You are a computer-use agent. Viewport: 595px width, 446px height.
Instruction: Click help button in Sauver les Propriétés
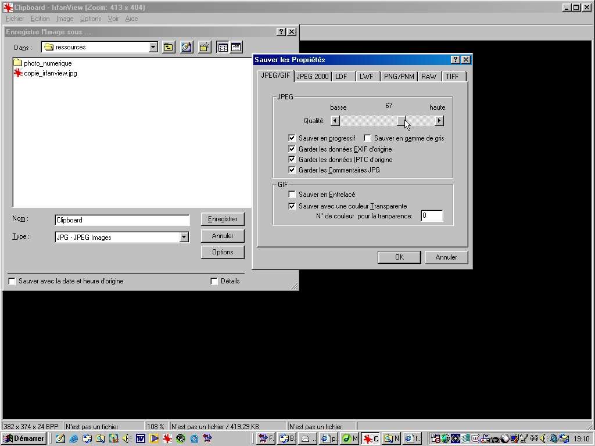[456, 60]
